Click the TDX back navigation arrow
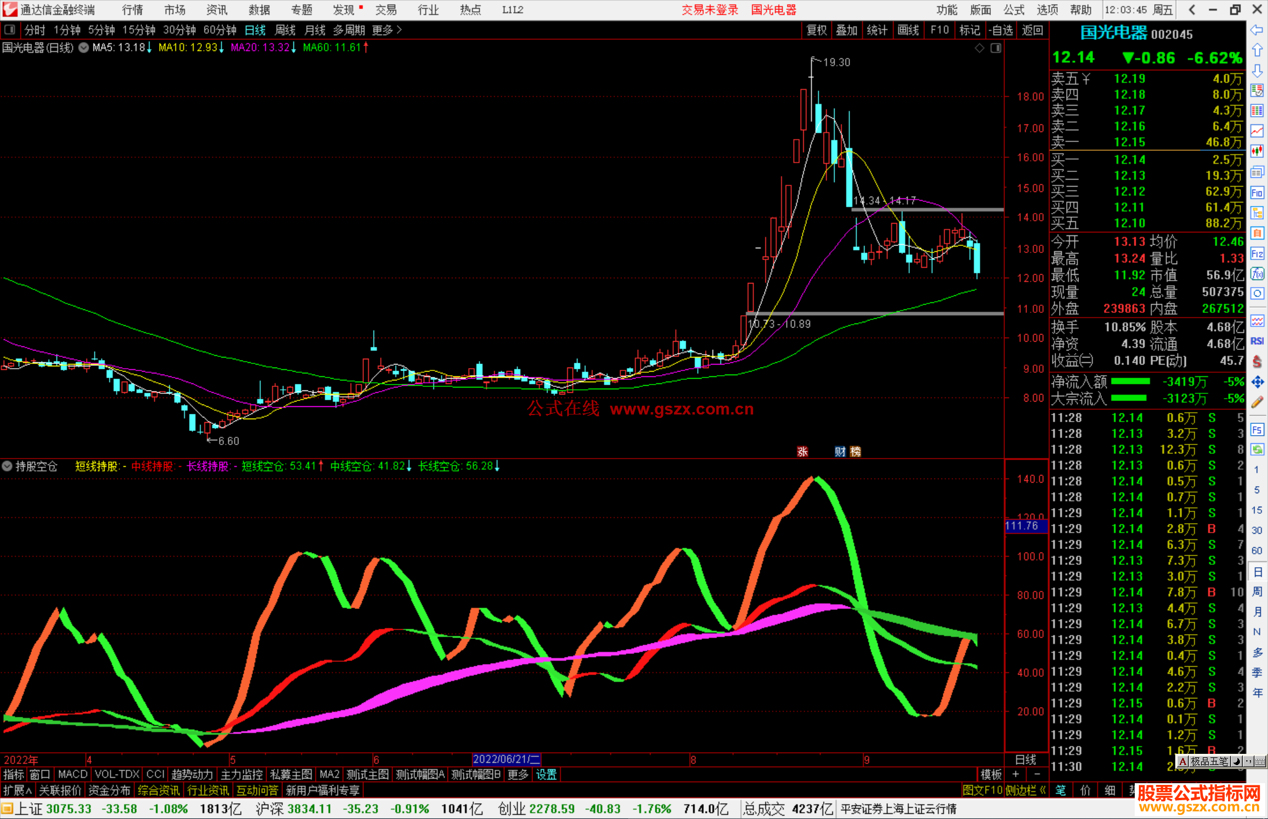Screen dimensions: 1268x819 [1192, 9]
